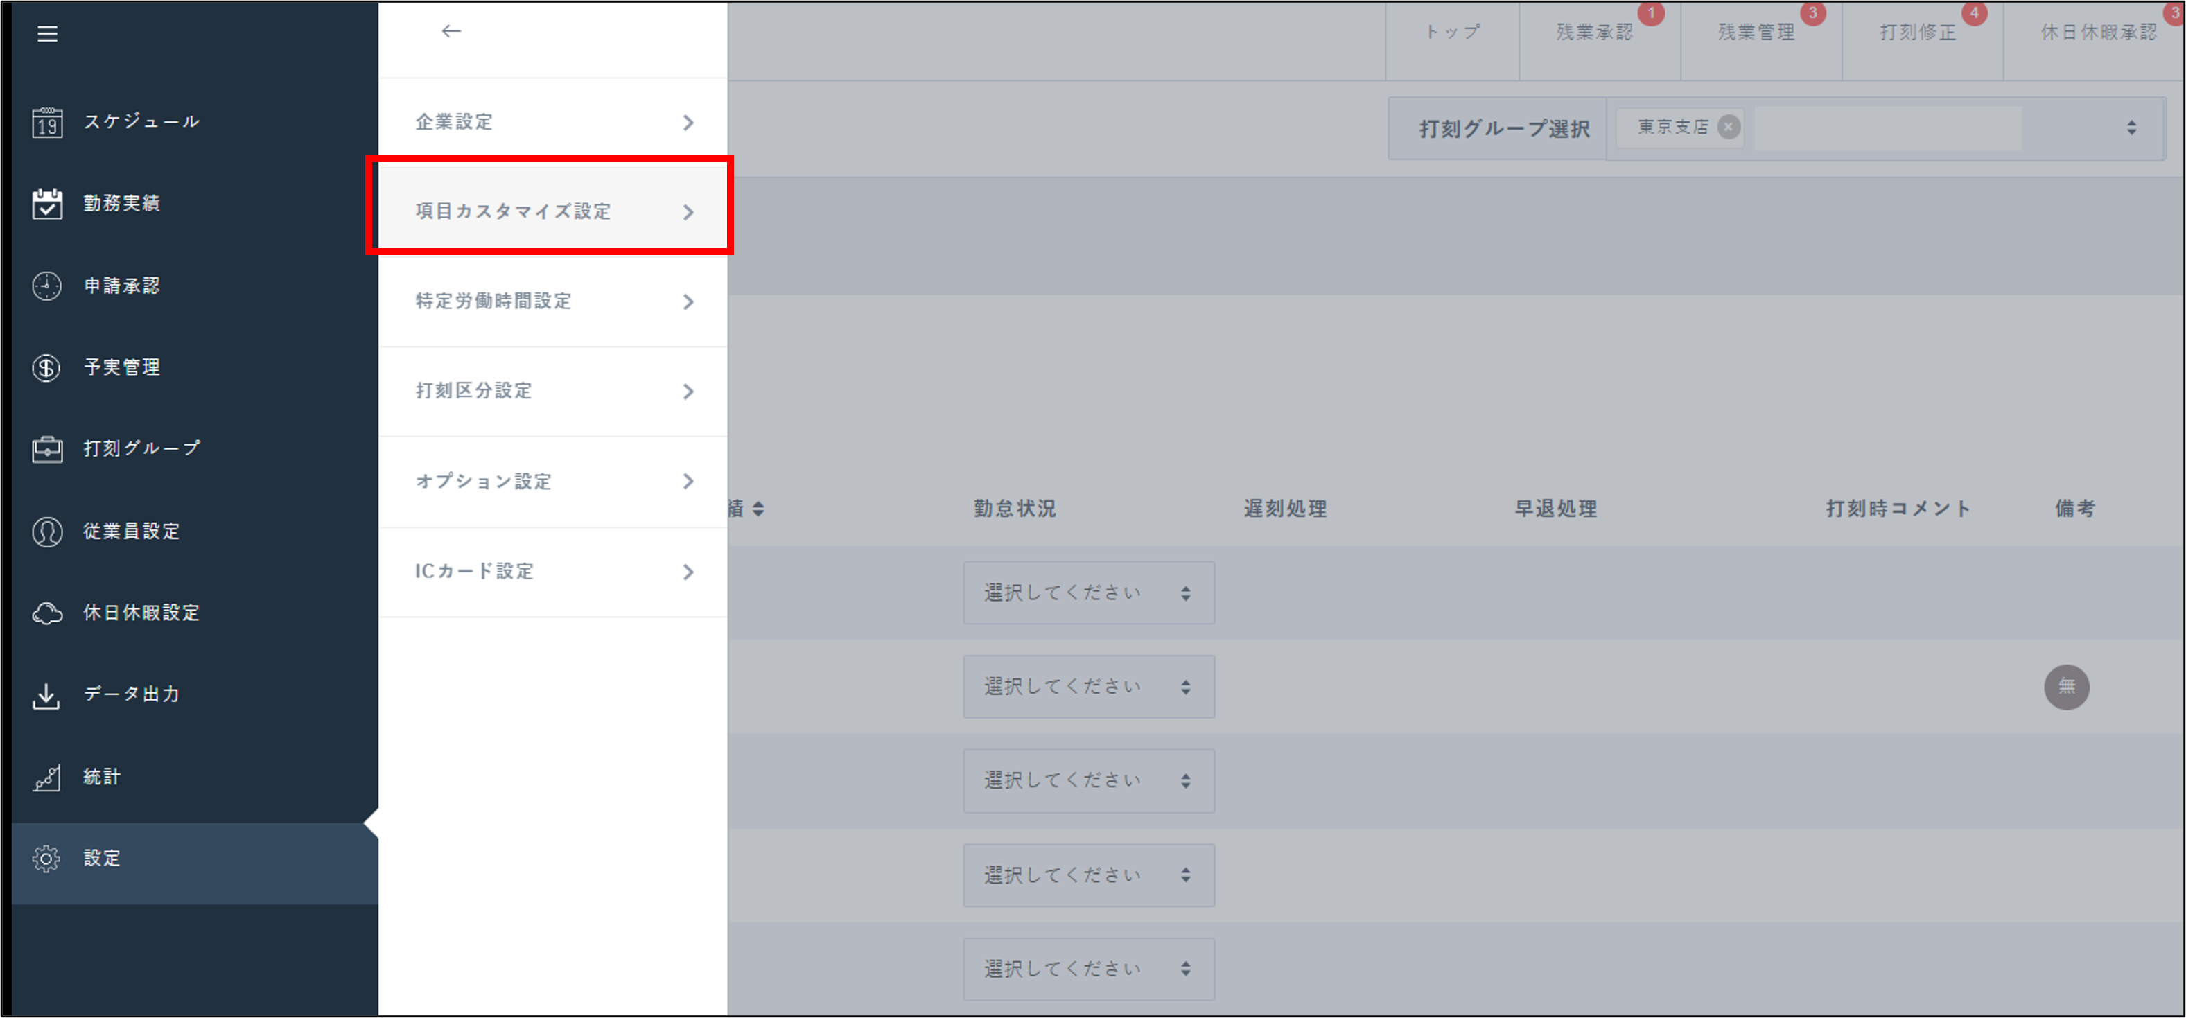Open the スケジュール calendar icon
This screenshot has height=1018, width=2186.
[x=46, y=122]
